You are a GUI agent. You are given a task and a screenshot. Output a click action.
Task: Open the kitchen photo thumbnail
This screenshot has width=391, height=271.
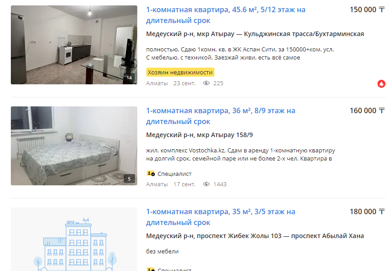click(74, 45)
